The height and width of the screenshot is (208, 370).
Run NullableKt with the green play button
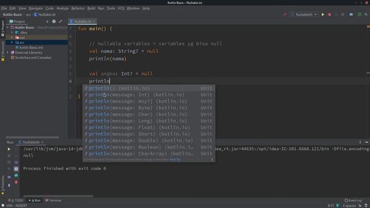click(323, 14)
